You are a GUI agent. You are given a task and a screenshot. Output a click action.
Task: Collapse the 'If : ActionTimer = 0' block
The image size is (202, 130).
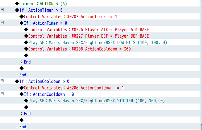pyautogui.click(x=2, y=22)
